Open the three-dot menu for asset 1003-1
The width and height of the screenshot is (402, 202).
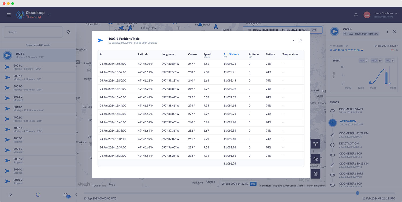(x=387, y=31)
